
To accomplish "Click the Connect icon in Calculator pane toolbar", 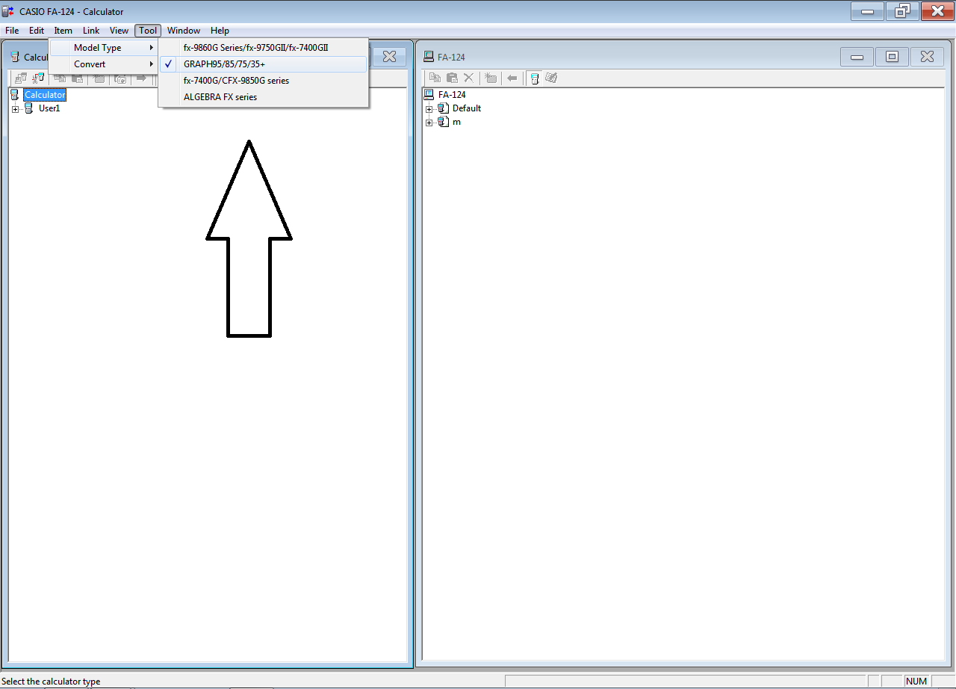I will tap(21, 78).
